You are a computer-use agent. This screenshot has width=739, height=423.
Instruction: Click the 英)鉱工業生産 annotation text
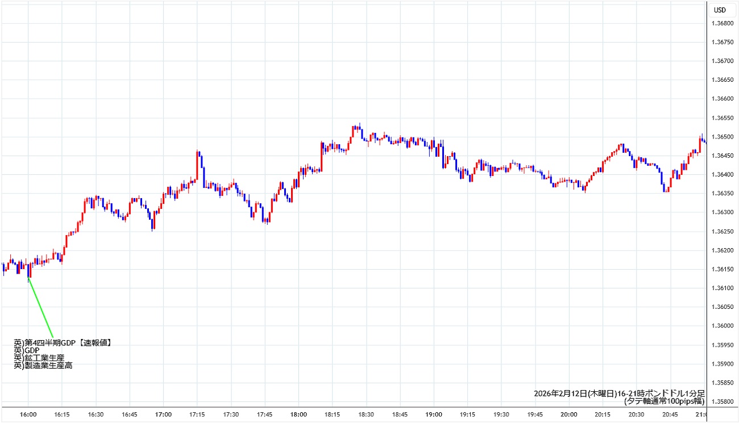[x=39, y=358]
